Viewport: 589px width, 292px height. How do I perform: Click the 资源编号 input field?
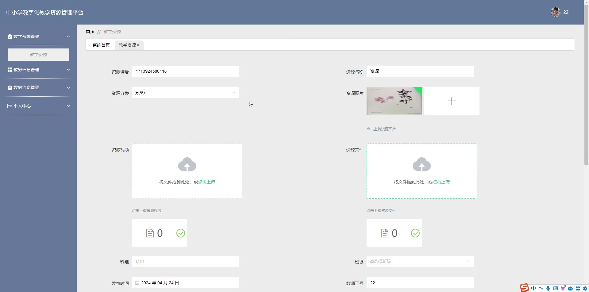(x=186, y=71)
